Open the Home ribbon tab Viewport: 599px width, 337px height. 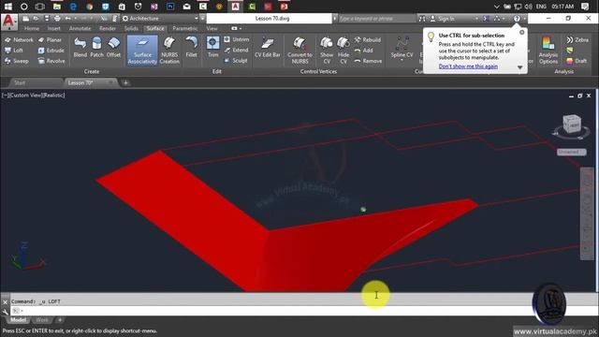click(x=31, y=28)
